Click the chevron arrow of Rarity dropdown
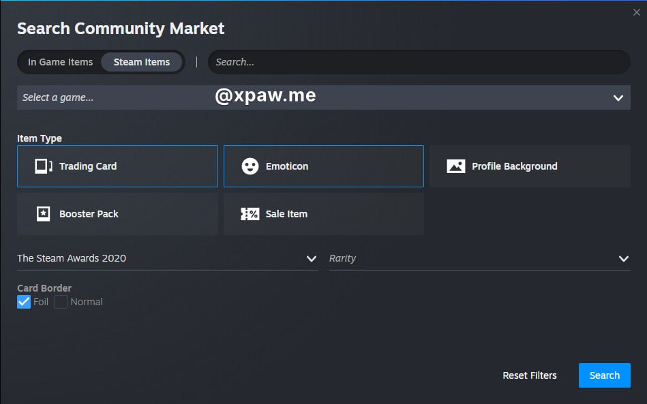Image resolution: width=647 pixels, height=404 pixels. [623, 259]
